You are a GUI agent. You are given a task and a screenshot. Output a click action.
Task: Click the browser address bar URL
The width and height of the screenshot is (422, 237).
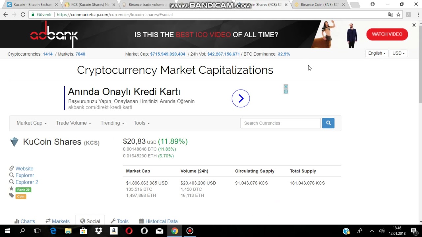pyautogui.click(x=115, y=14)
